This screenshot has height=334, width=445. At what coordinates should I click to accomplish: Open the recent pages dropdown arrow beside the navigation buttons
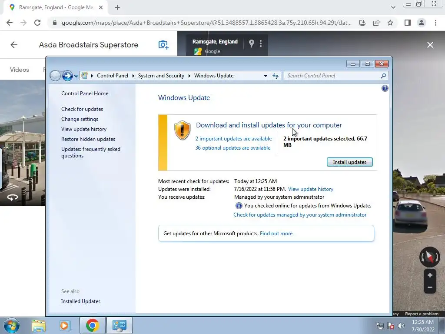point(76,76)
